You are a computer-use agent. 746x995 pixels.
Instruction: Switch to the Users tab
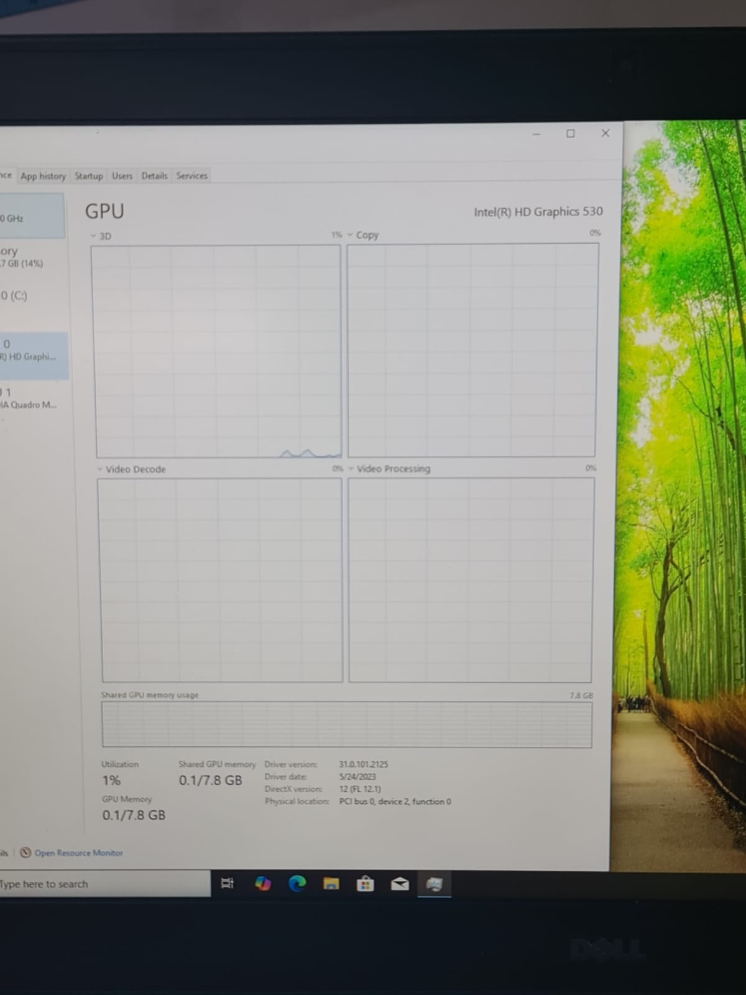pyautogui.click(x=122, y=176)
